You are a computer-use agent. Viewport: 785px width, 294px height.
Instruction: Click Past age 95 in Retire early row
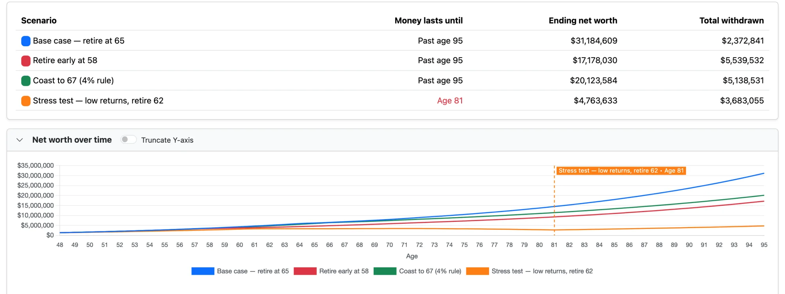click(440, 60)
